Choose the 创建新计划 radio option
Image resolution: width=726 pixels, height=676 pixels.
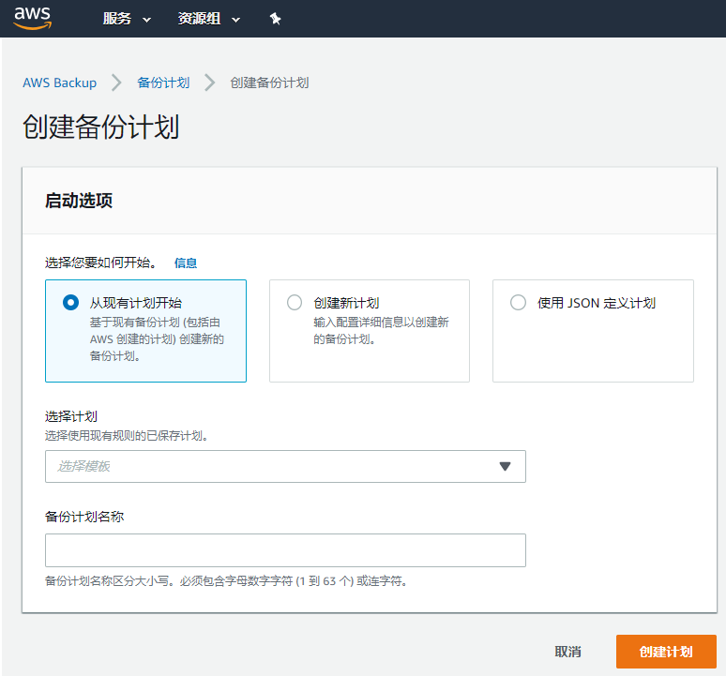coord(295,303)
